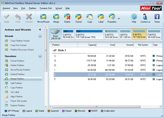Show more toolbar buttons chevron
Image resolution: width=164 pixels, height=118 pixels.
(119, 19)
